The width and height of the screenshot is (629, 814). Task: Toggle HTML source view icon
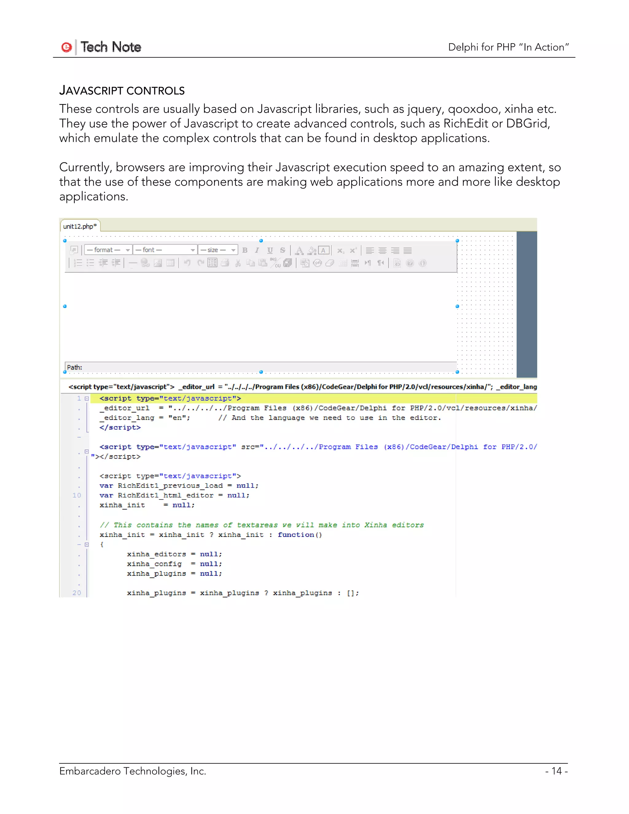click(397, 263)
